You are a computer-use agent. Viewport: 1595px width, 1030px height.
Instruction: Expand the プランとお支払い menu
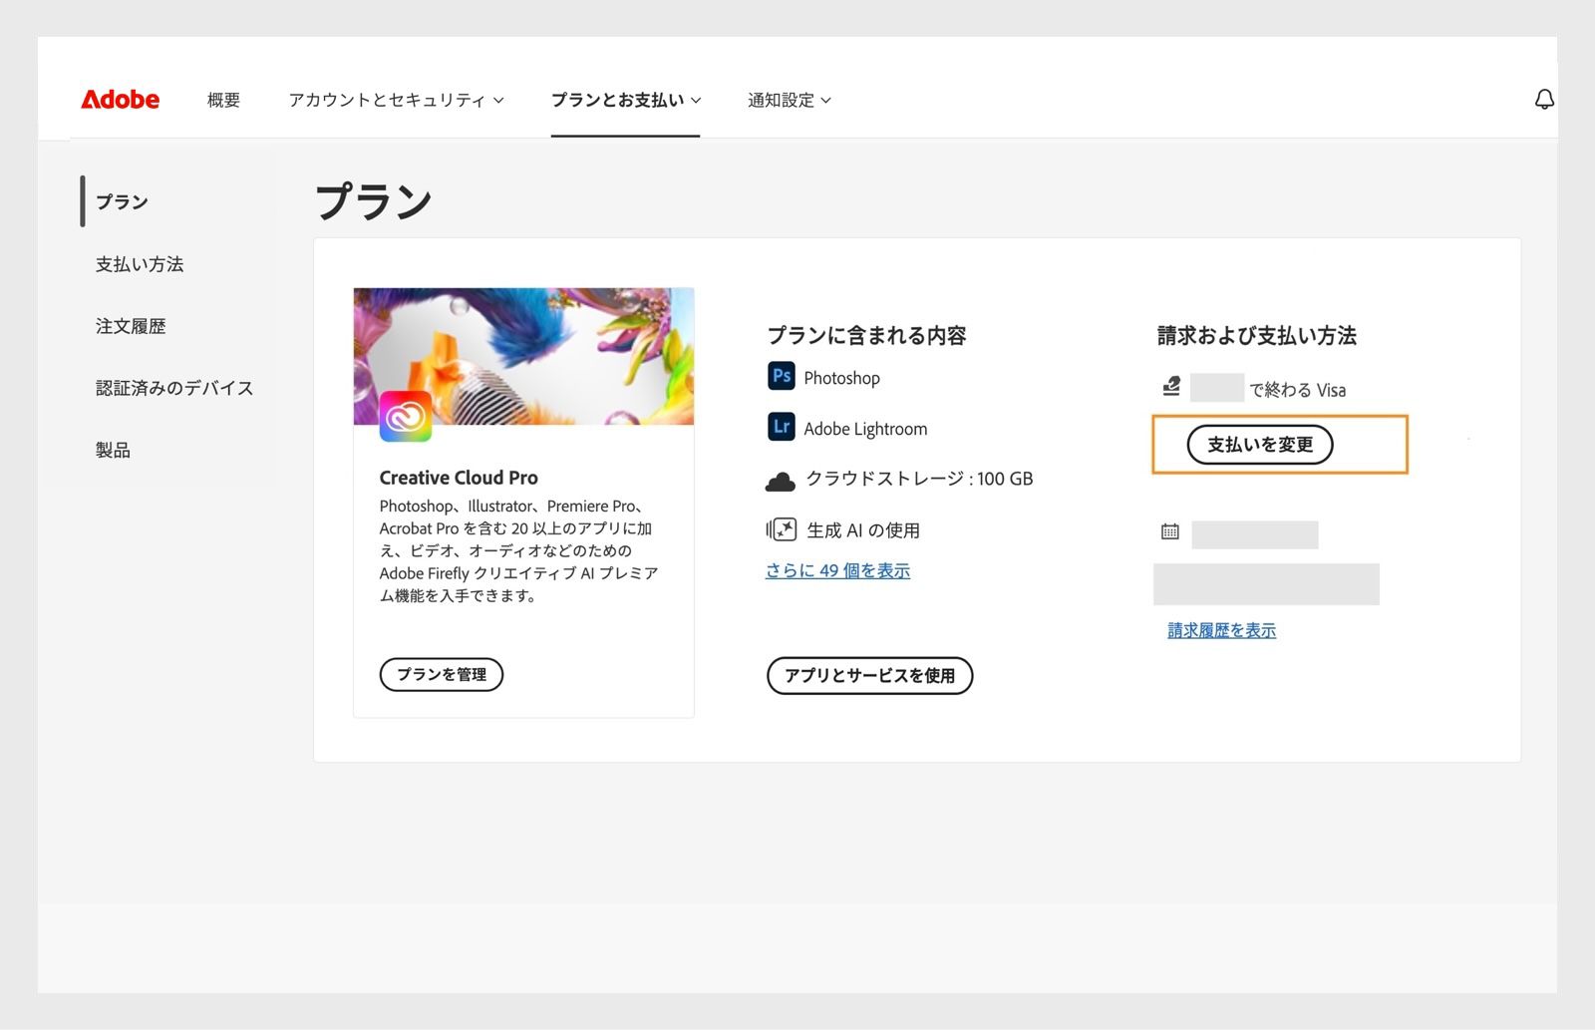pos(626,100)
